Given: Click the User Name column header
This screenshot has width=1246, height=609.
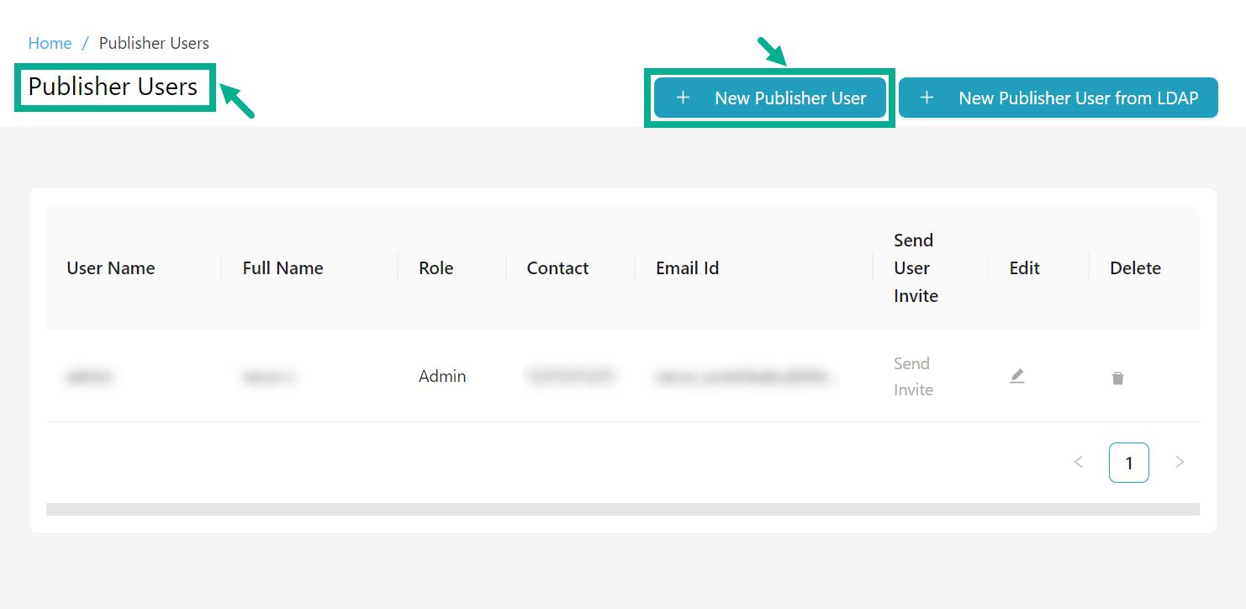Looking at the screenshot, I should click(110, 267).
